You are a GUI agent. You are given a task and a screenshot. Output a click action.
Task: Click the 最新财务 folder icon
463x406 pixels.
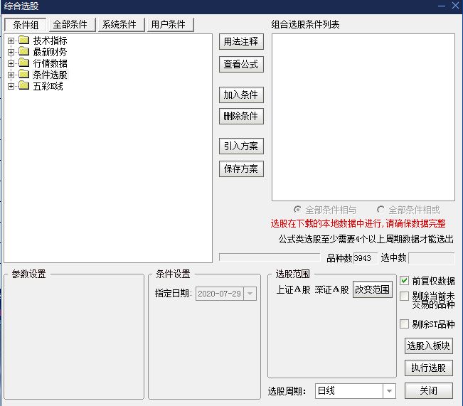[24, 52]
